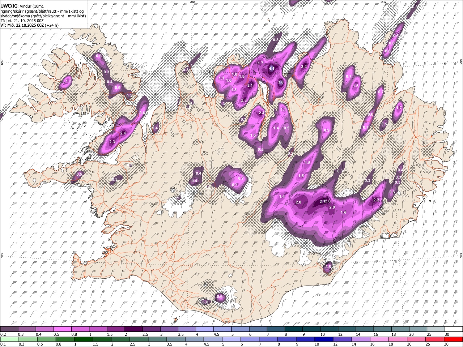Select the 'rigning/skúrir' legend description line

43,11
